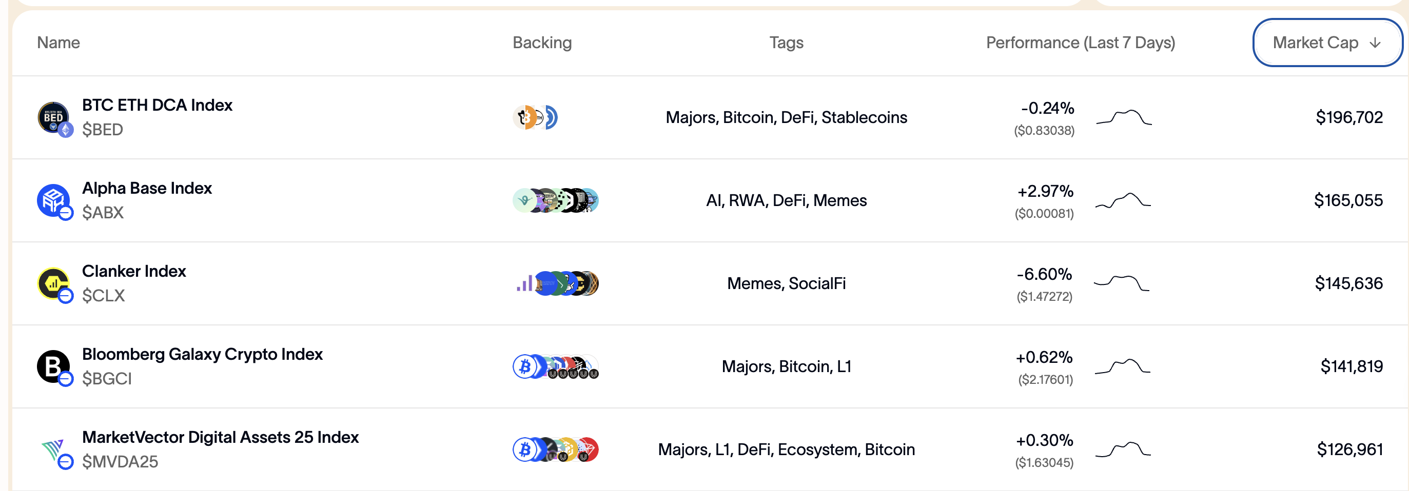Click the Name column header
Screen dimensions: 1409x491
58,43
